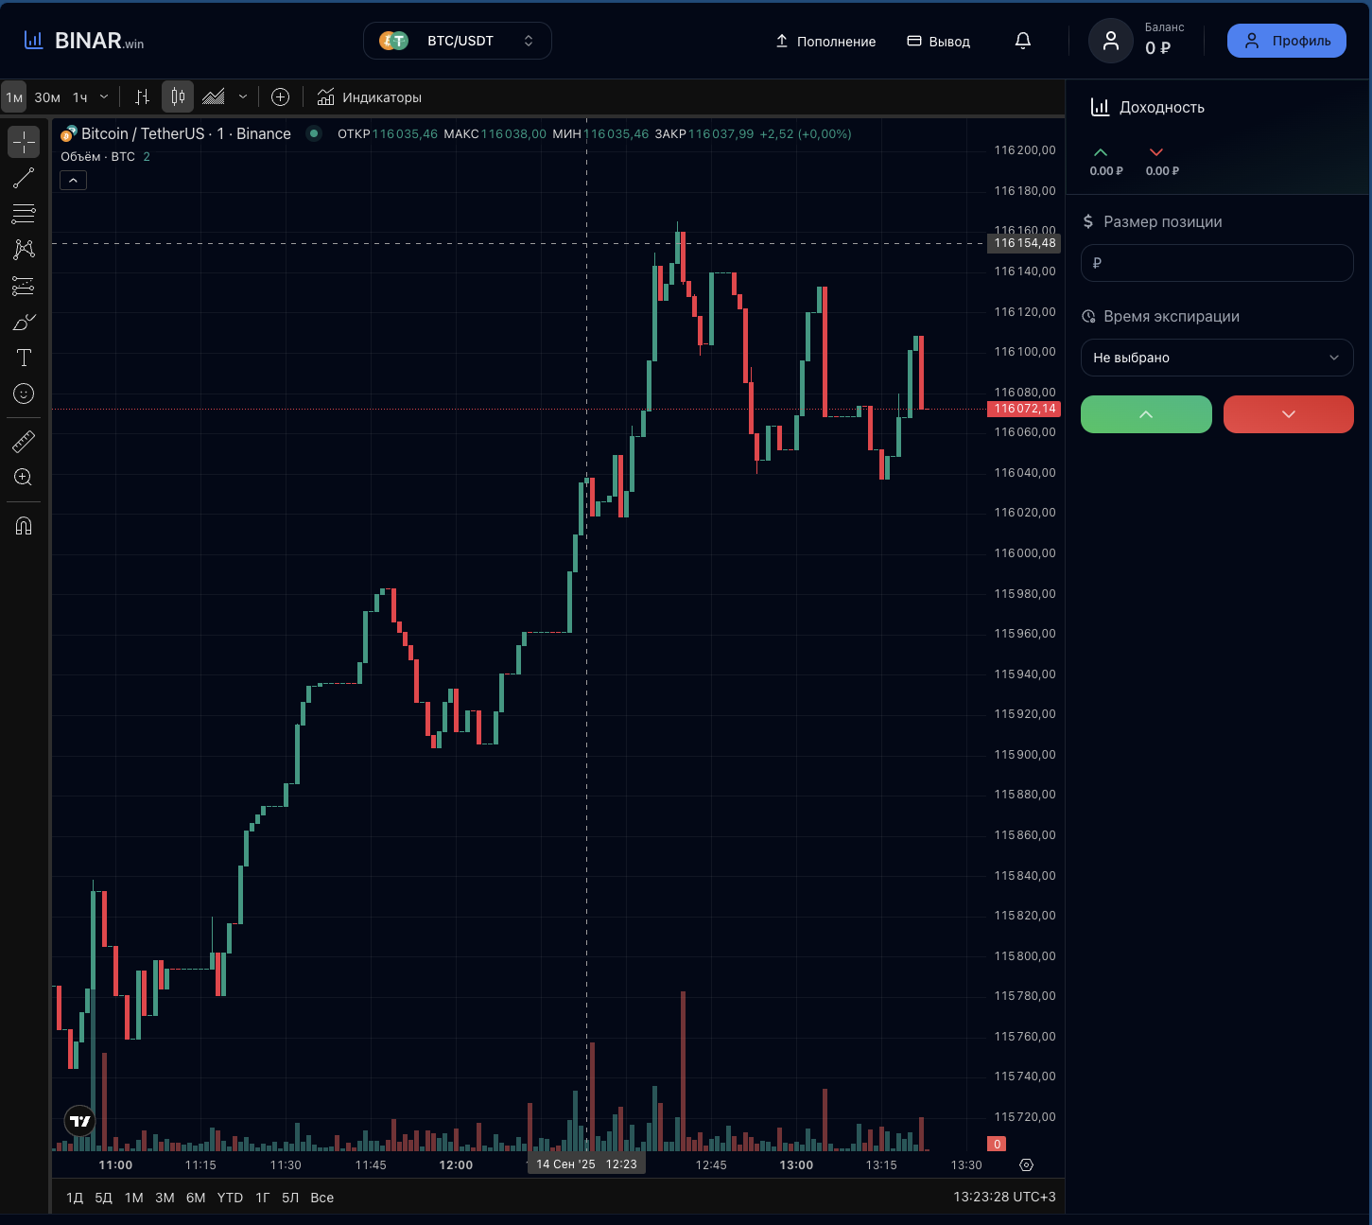
Task: Switch to the 1м timeframe
Action: tap(14, 96)
